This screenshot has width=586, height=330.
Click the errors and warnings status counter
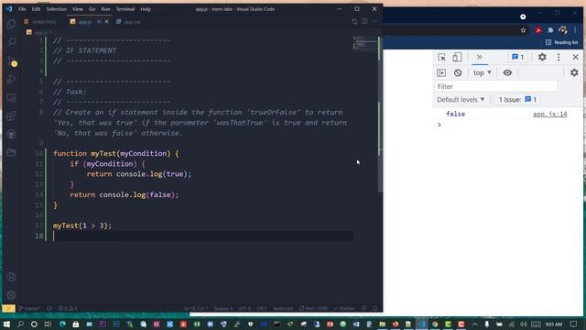[67, 309]
